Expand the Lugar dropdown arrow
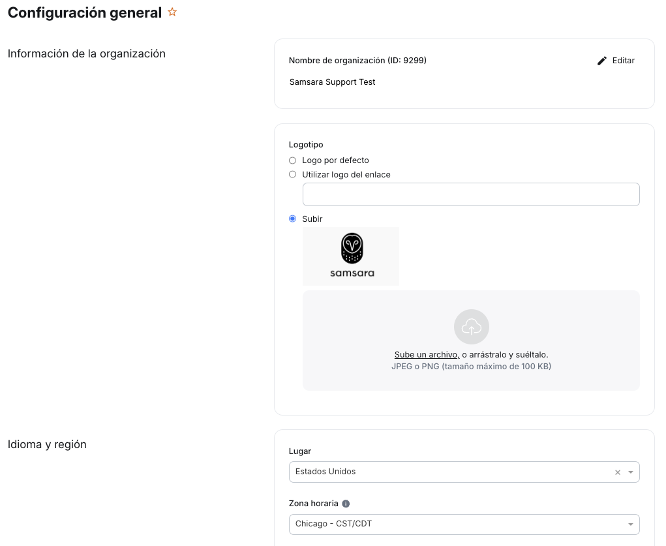The height and width of the screenshot is (546, 666). pyautogui.click(x=631, y=472)
